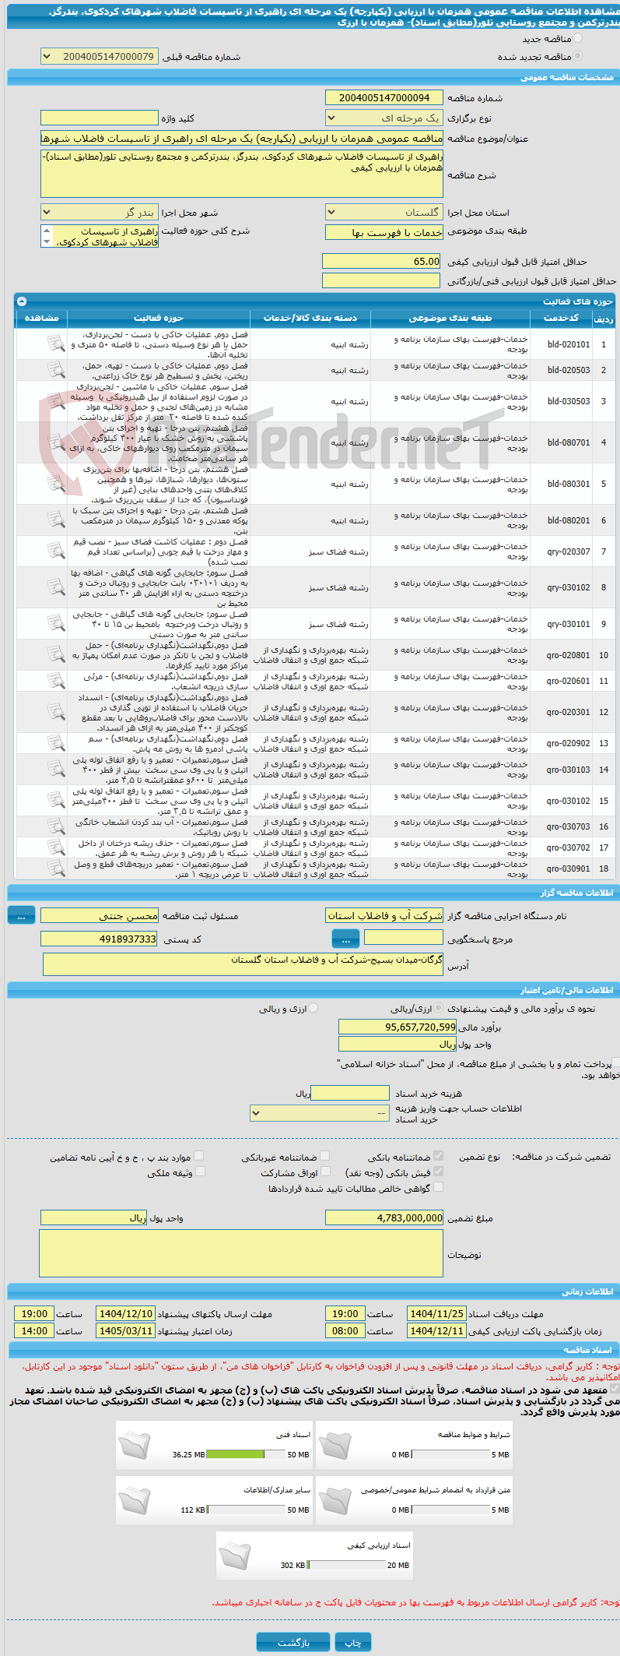View details of row qry-030102

point(55,587)
